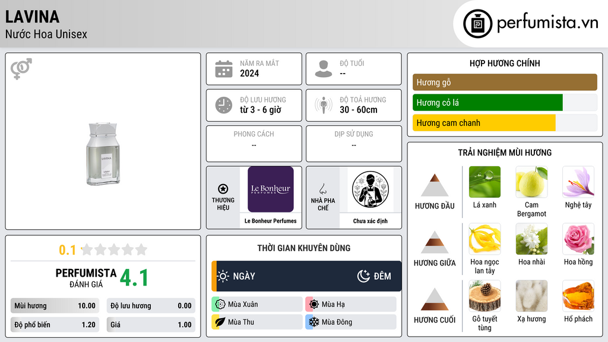Open the Le Bonheur Perfumes brand logo

click(271, 189)
